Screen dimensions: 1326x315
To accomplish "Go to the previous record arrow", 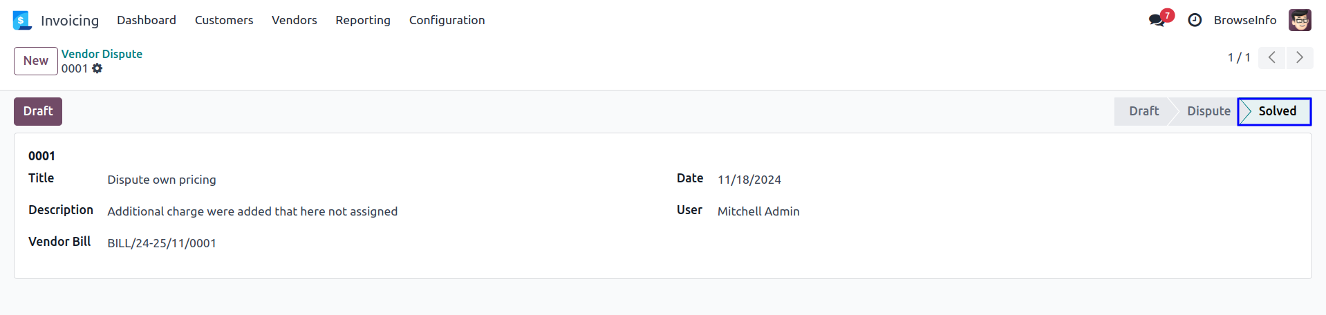I will click(x=1271, y=57).
